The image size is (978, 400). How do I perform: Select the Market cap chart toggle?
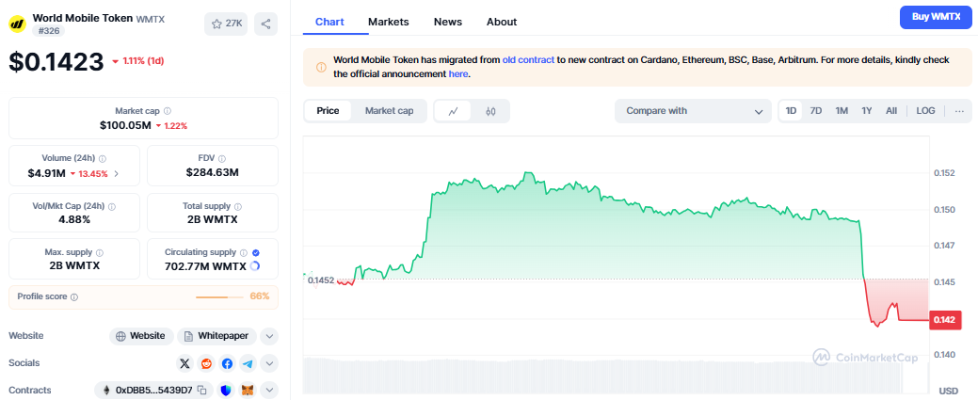(x=389, y=111)
